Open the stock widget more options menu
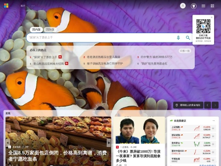The image size is (221, 166). 214,121
